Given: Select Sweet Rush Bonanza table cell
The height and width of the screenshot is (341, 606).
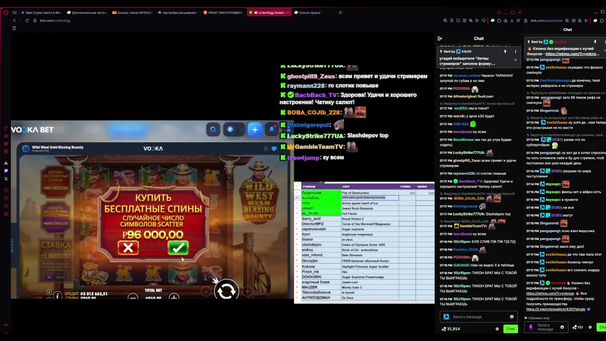Looking at the screenshot, I should 369,208.
